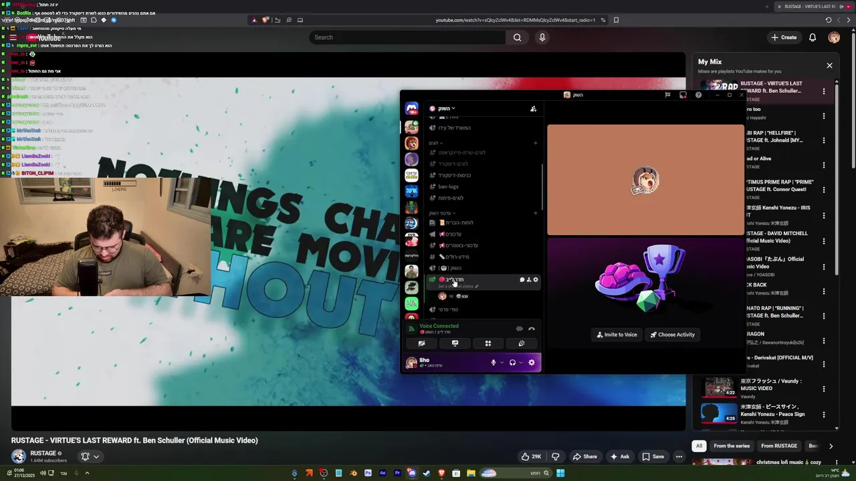The height and width of the screenshot is (481, 856).
Task: Select From RUSTAGE filter chip
Action: point(779,446)
